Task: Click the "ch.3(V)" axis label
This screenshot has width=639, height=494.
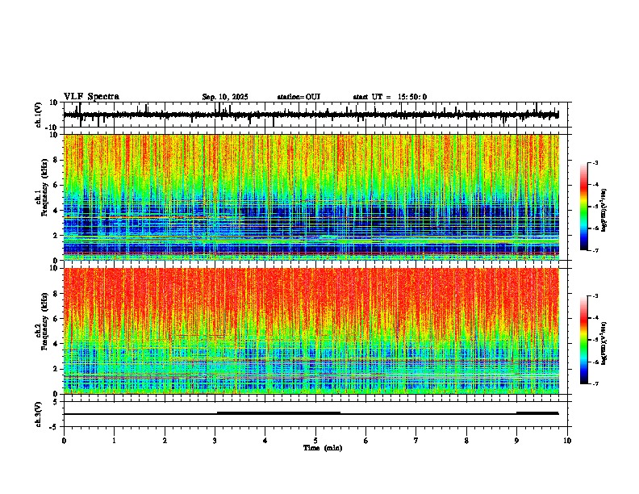Action: pos(39,414)
